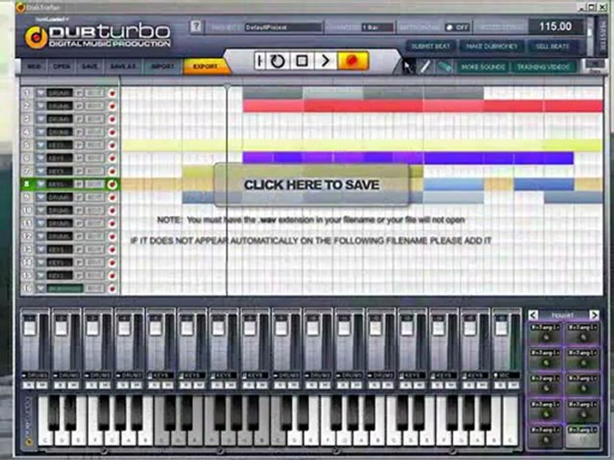This screenshot has height=460, width=614.
Task: Select the red clip on track 2
Action: (x=423, y=106)
